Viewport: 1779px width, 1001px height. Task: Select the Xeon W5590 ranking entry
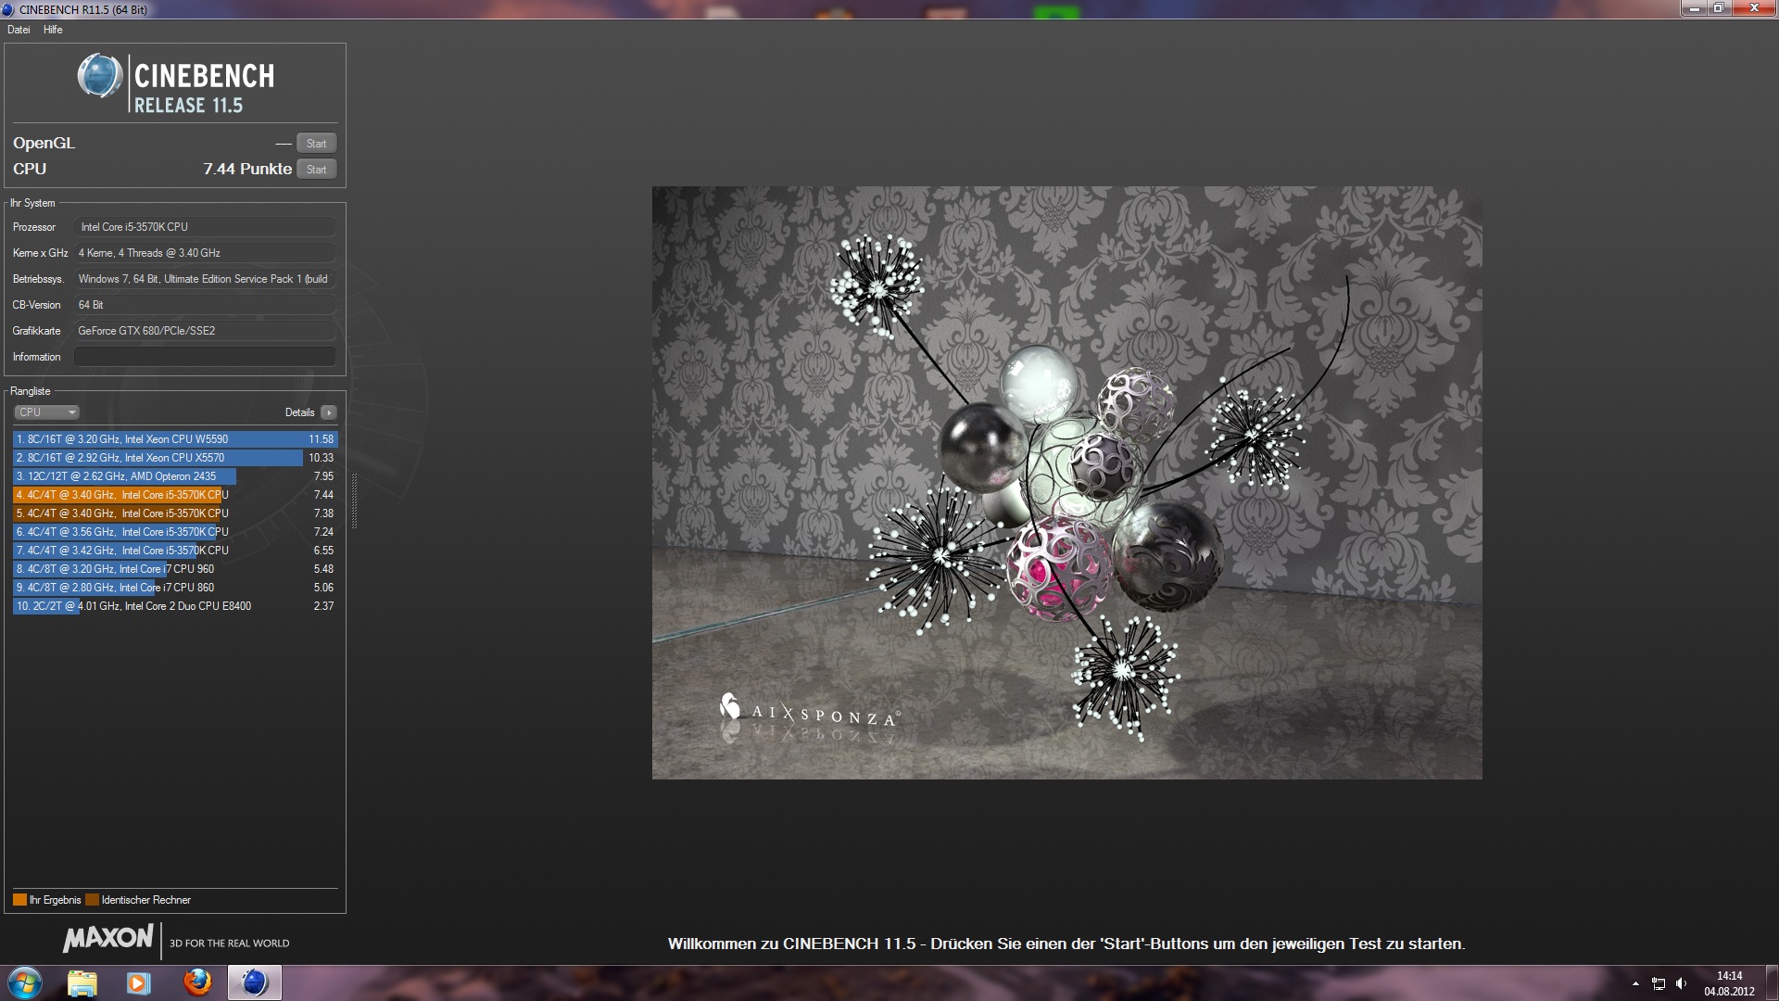[175, 439]
